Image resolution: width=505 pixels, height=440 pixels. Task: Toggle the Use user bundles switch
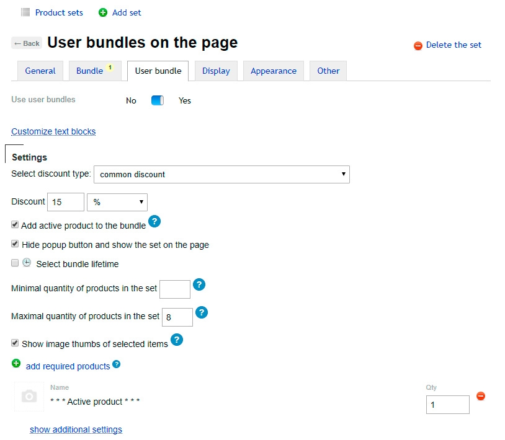[158, 100]
